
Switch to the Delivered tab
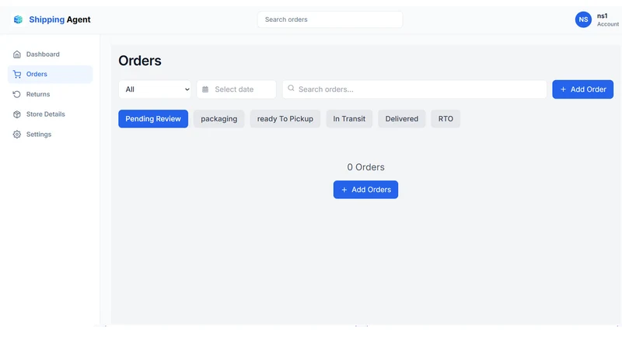[402, 119]
